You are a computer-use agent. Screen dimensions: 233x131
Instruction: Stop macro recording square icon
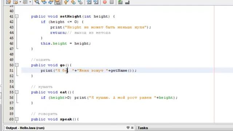coord(112,2)
